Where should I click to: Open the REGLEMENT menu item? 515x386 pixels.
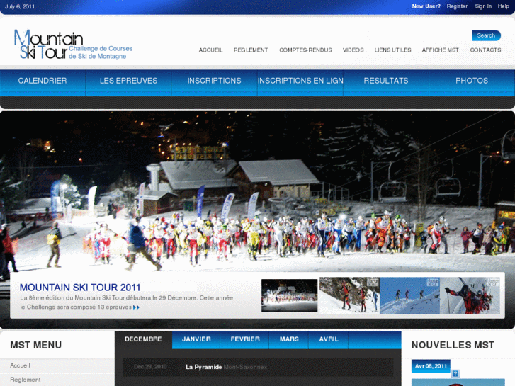tap(251, 50)
